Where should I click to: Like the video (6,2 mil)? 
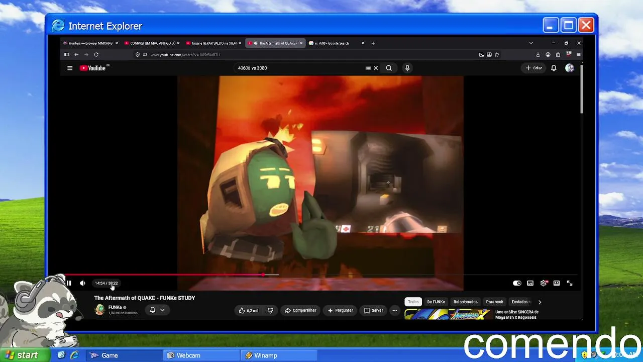coord(249,311)
